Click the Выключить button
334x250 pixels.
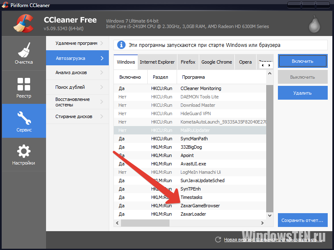pos(303,77)
